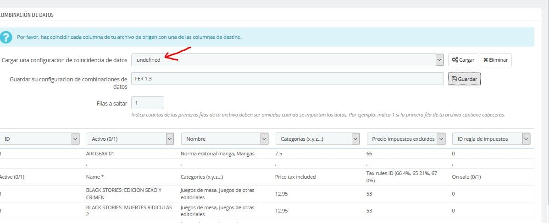
Task: Click the Guardar button
Action: [x=464, y=79]
